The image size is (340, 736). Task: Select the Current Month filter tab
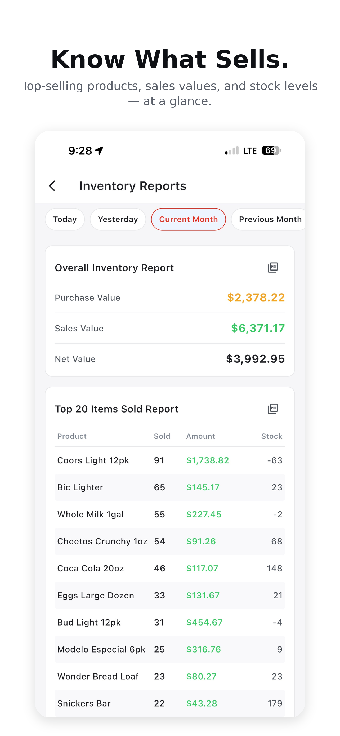[x=189, y=219]
